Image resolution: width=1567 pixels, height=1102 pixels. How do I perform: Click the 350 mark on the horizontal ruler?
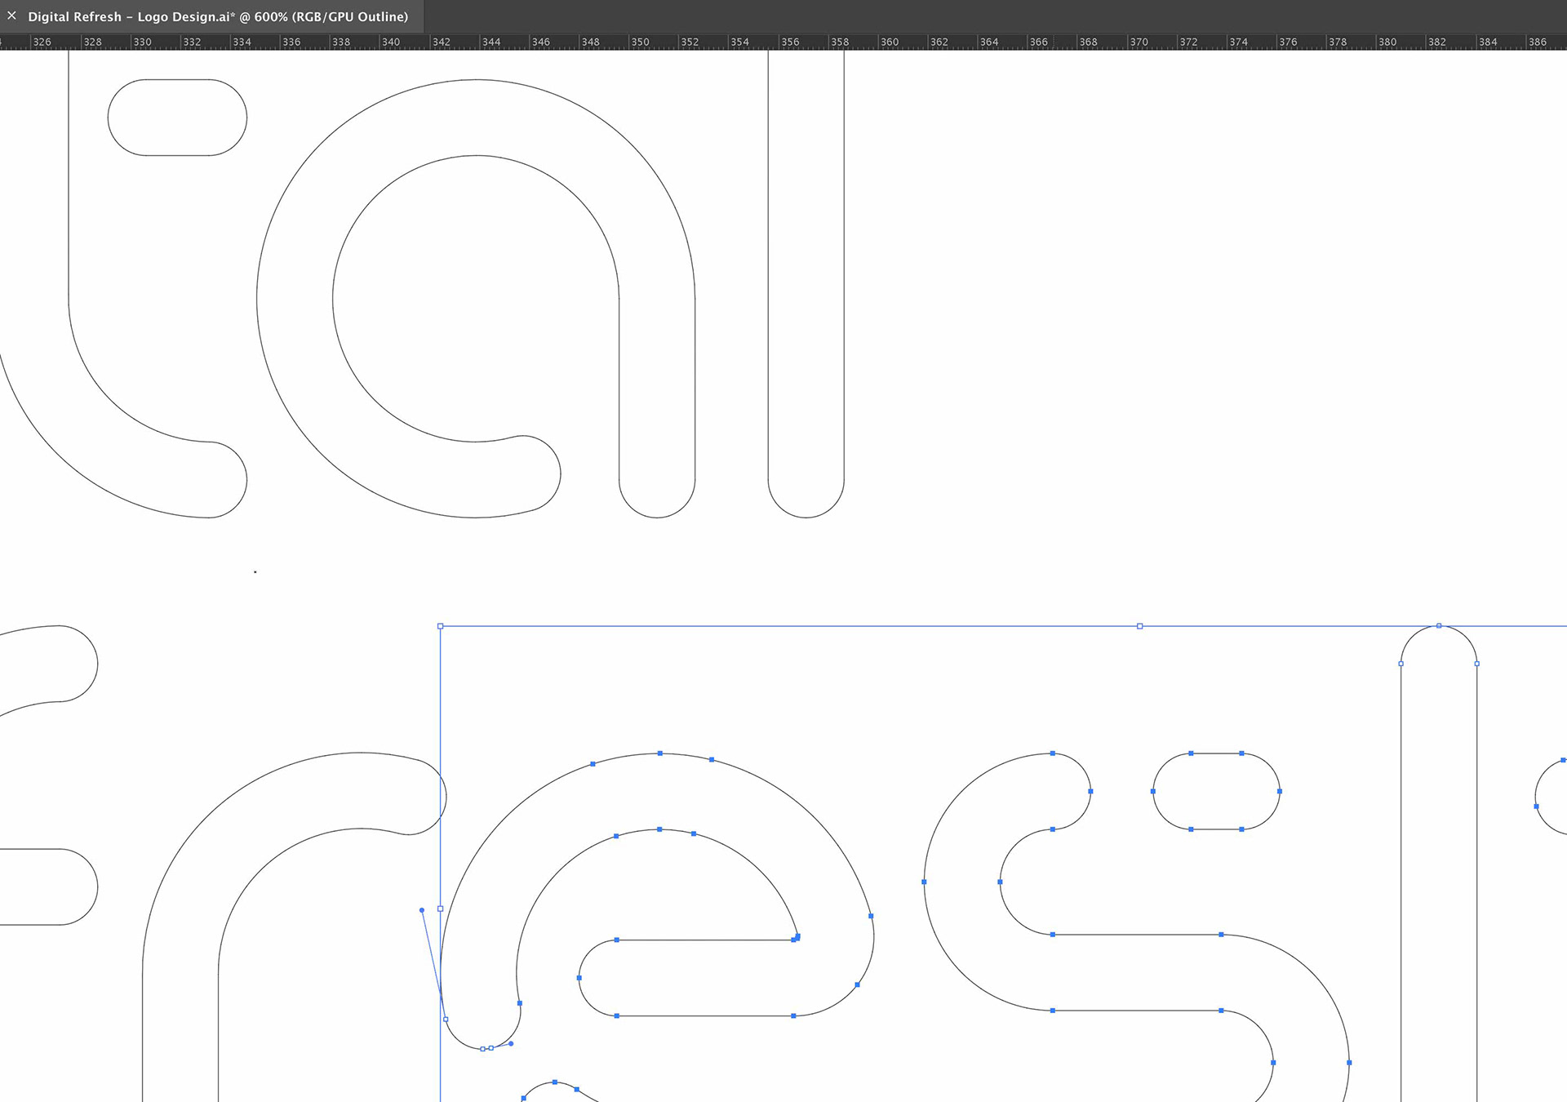pyautogui.click(x=641, y=42)
